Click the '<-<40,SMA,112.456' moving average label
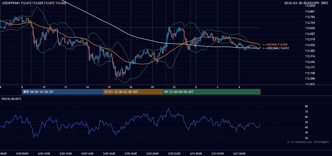This screenshot has height=156, width=332. point(275,44)
